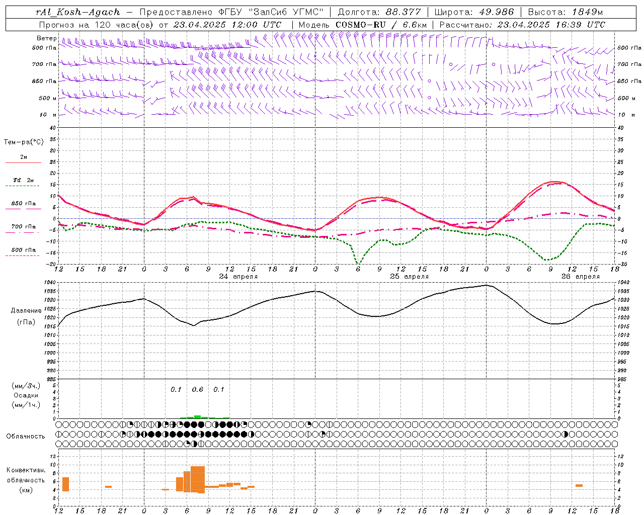Click the Тем-ра(°C) temperature axis title
The width and height of the screenshot is (644, 515).
(24, 142)
